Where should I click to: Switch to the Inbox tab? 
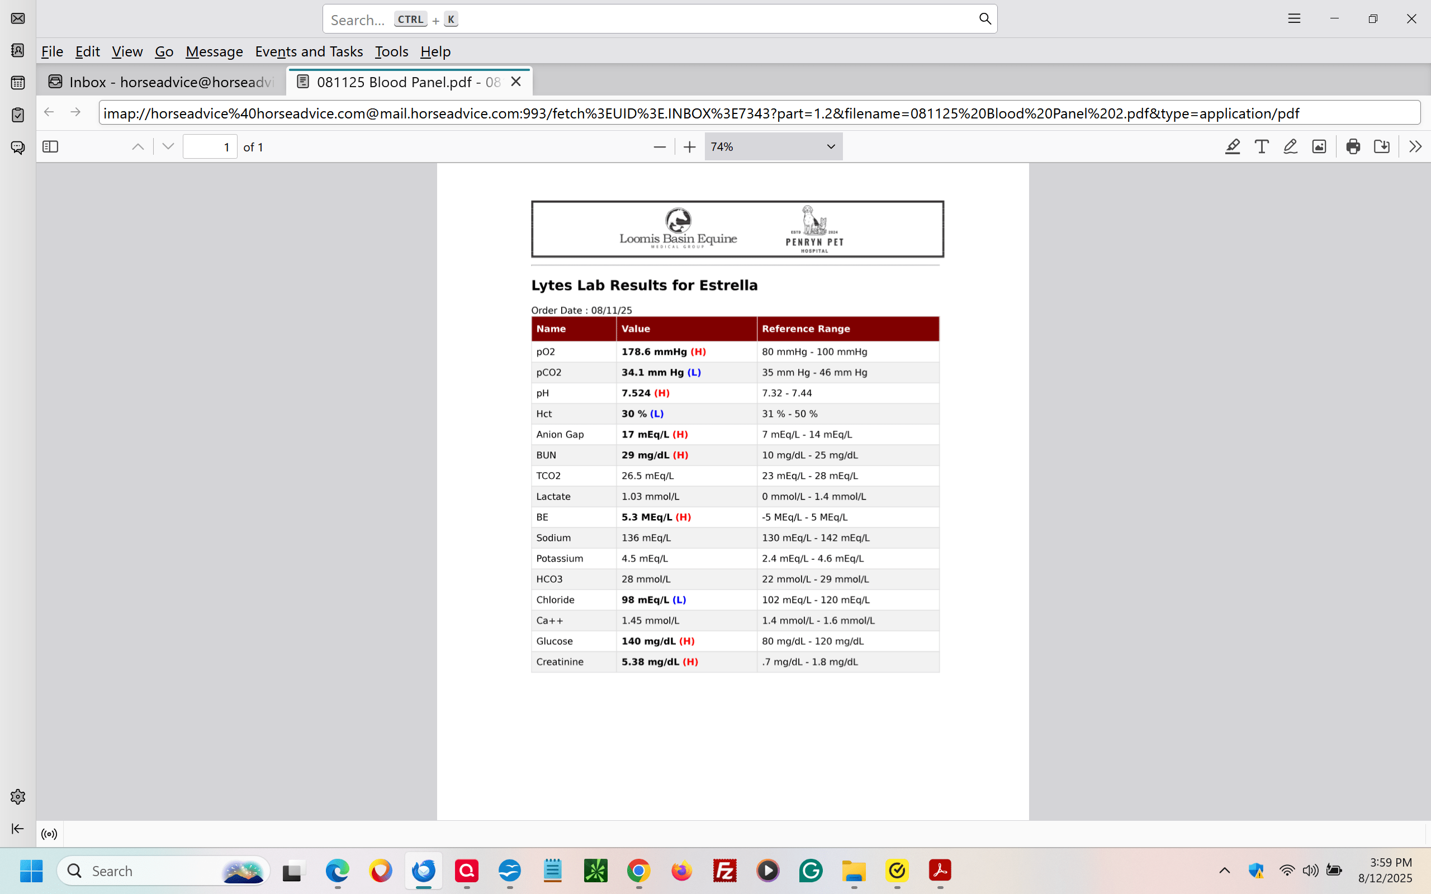coord(162,82)
